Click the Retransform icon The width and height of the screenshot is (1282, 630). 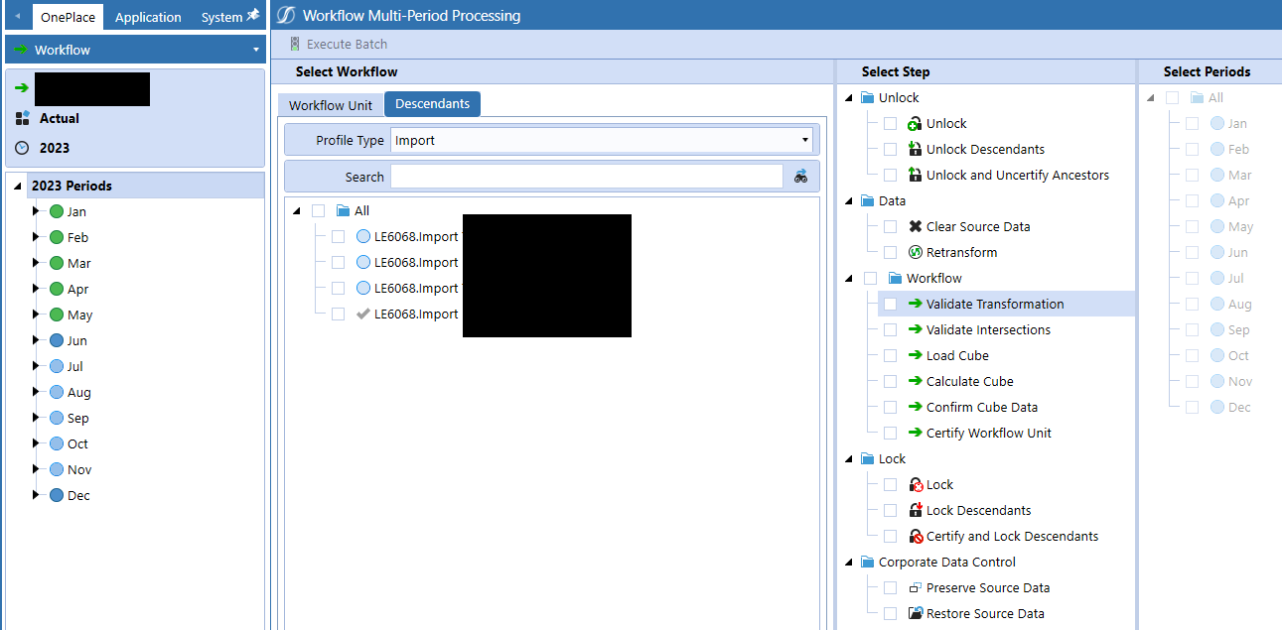click(916, 252)
